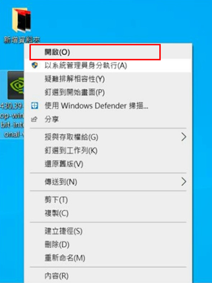Select the 新增資料夾 folder icon on desktop

[x=21, y=20]
